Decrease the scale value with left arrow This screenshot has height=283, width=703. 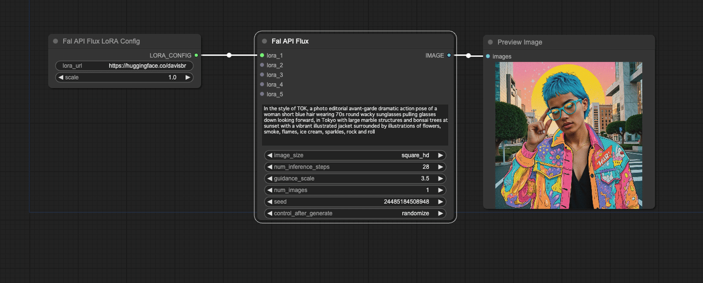coord(60,77)
